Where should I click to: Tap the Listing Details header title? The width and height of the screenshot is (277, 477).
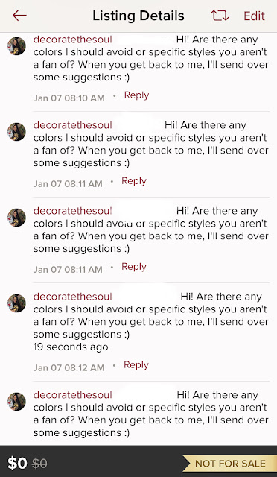tap(138, 16)
